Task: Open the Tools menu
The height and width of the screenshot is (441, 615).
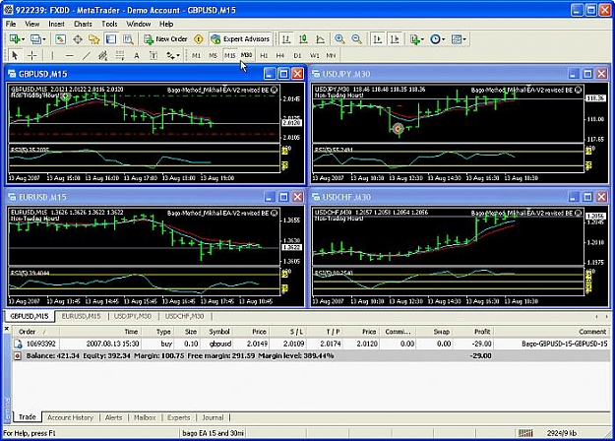Action: [x=109, y=24]
